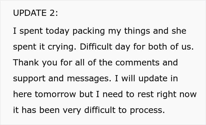This screenshot has height=125, width=206.
Task: Click the word "need" in fifth line
Action: [113, 94]
